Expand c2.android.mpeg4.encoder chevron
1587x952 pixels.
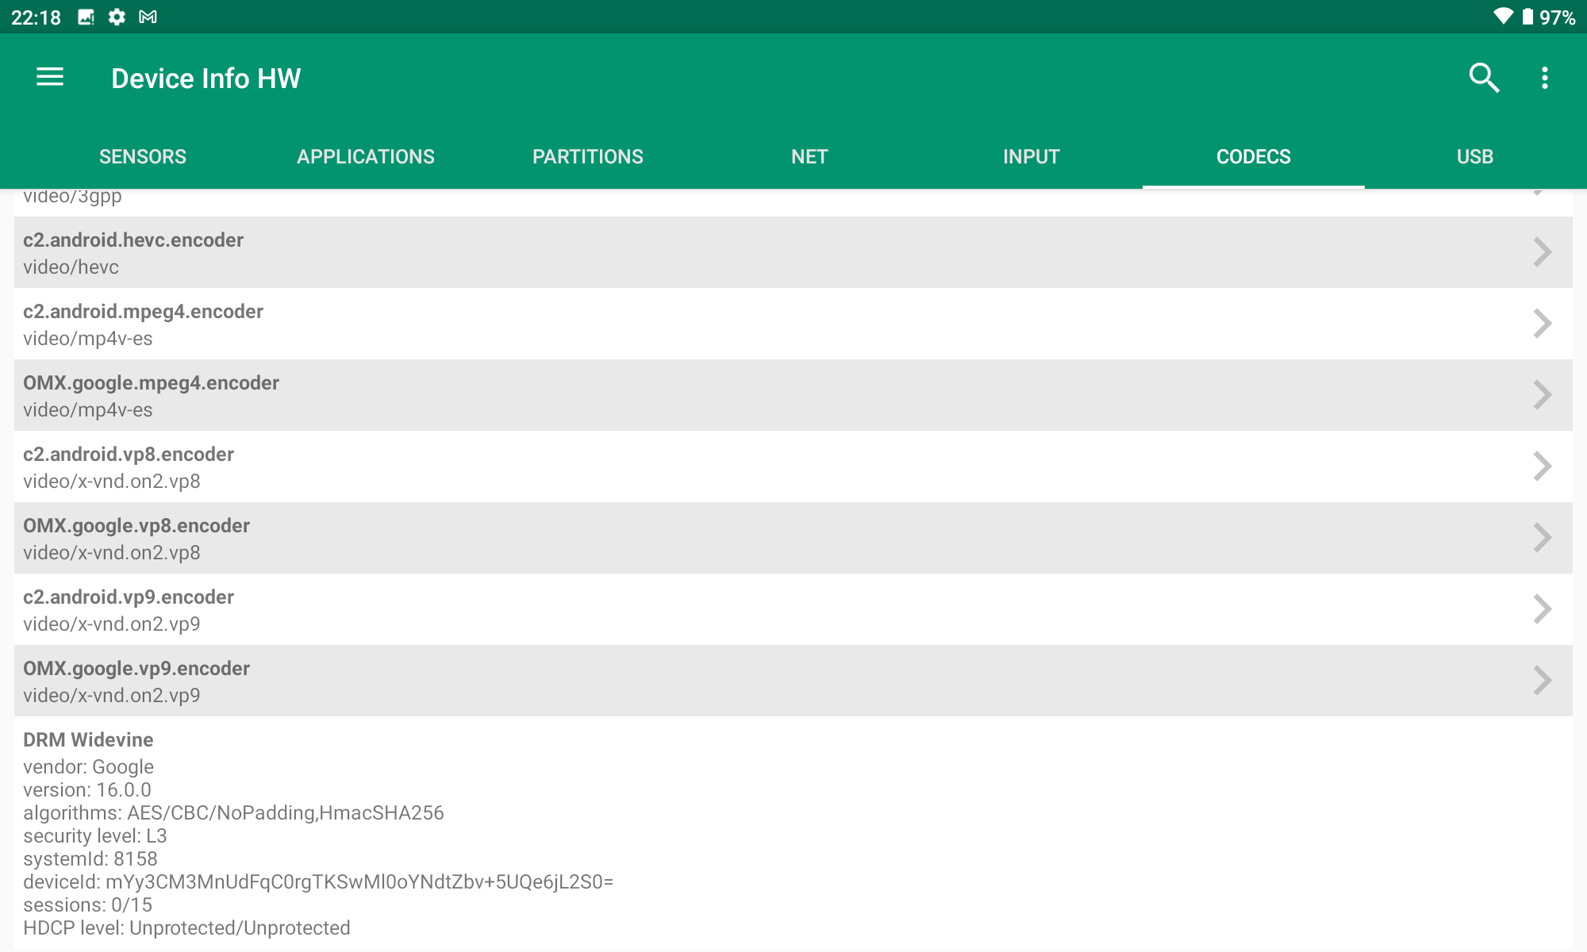click(x=1542, y=324)
